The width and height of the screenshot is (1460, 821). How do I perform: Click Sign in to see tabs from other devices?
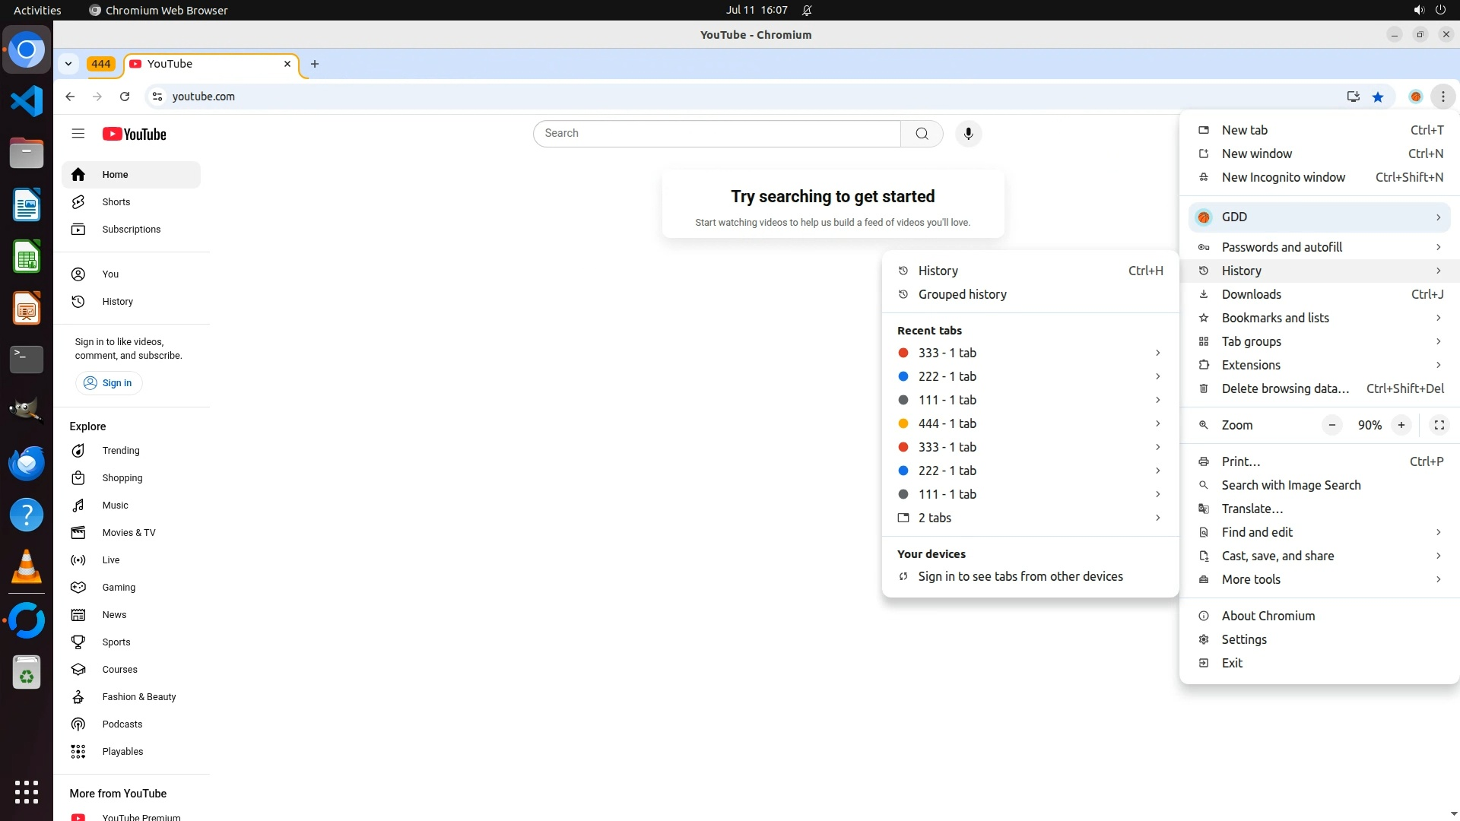[1020, 576]
